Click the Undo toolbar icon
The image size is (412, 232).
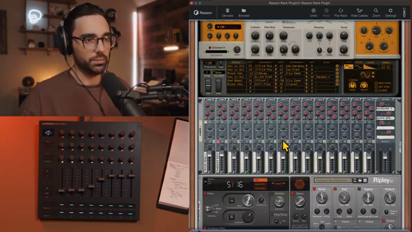[x=314, y=13]
